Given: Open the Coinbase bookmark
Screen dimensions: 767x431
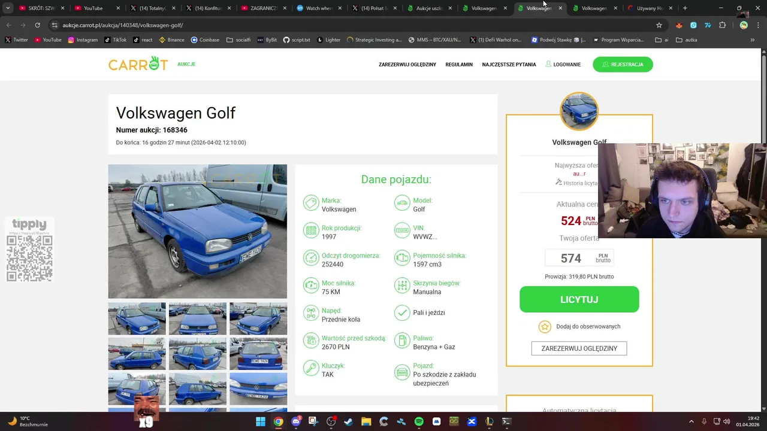Looking at the screenshot, I should 205,40.
